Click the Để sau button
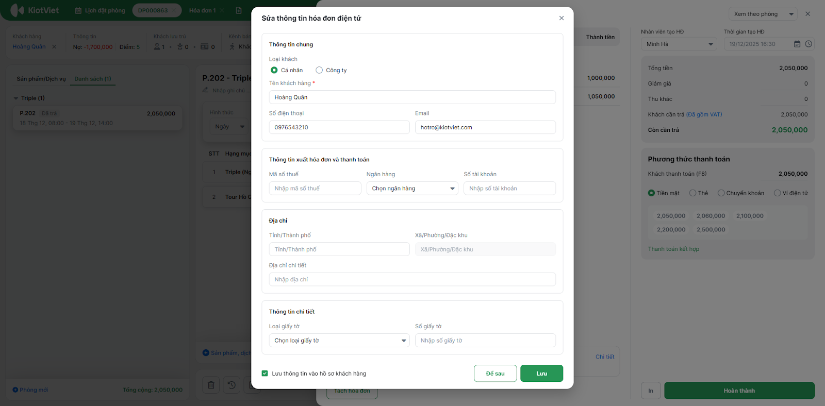825x406 pixels. 495,374
